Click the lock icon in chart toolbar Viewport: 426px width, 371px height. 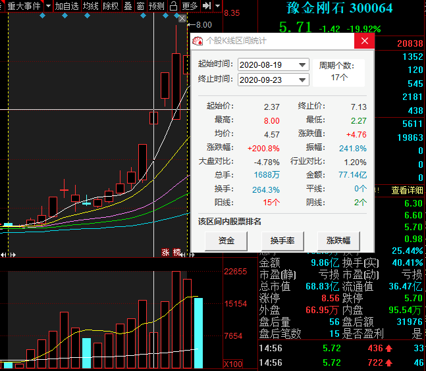tap(173, 6)
